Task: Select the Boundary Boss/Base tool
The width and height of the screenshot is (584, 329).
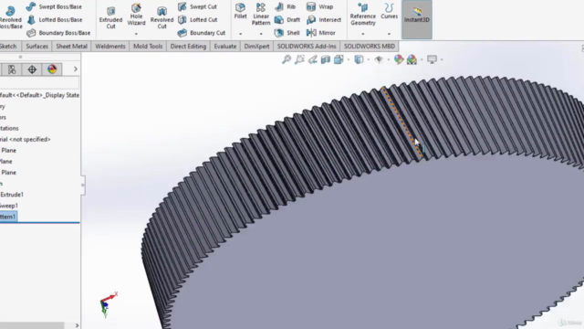Action: [58, 33]
